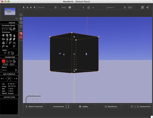This screenshot has height=118, width=153.
Task: Open the RandomCam tab
Action: 145,106
